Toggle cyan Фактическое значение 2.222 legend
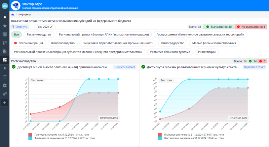The image size is (269, 147). pos(63,138)
